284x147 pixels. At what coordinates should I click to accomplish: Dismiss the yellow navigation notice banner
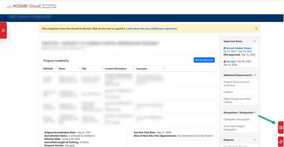point(256,29)
